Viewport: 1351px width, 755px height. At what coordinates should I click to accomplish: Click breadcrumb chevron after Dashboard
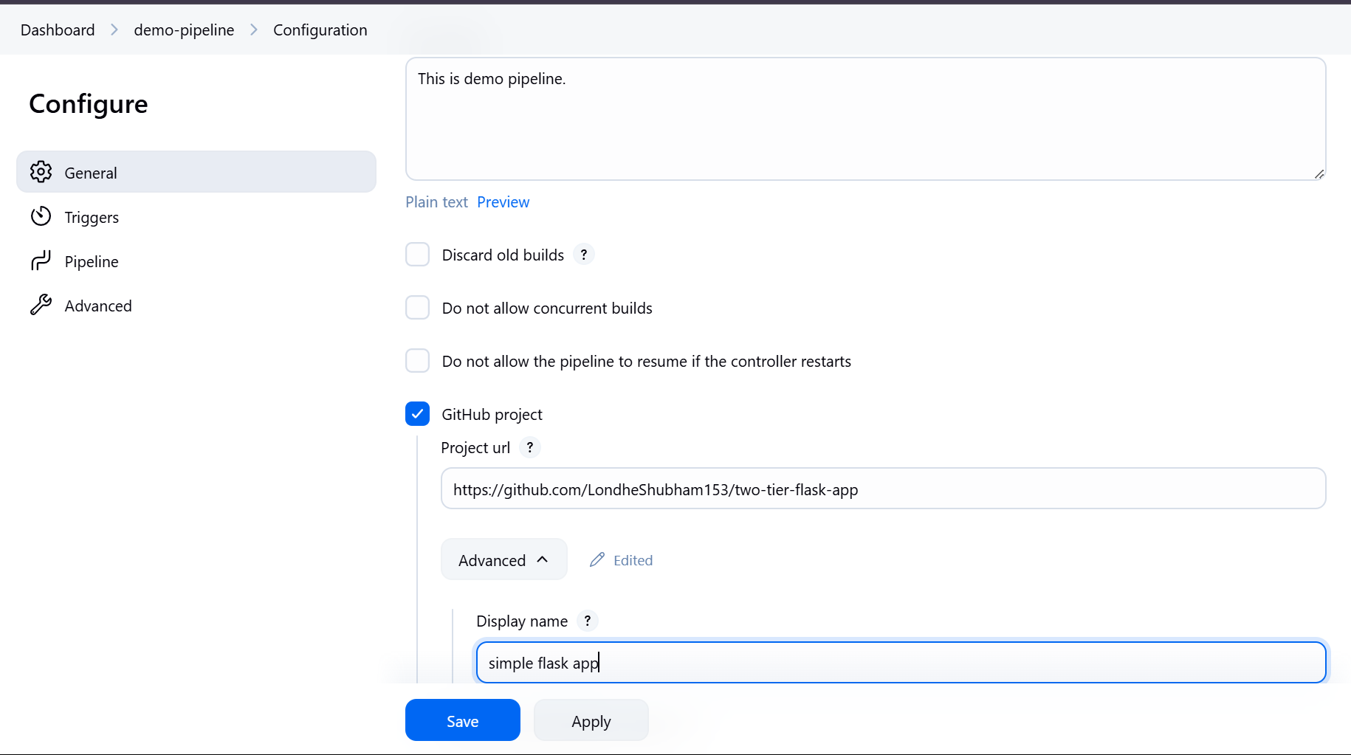[x=114, y=30]
